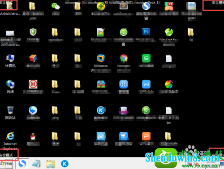The height and width of the screenshot is (169, 224).
Task: Open WPS Presentation orange P icon
Action: [146, 136]
